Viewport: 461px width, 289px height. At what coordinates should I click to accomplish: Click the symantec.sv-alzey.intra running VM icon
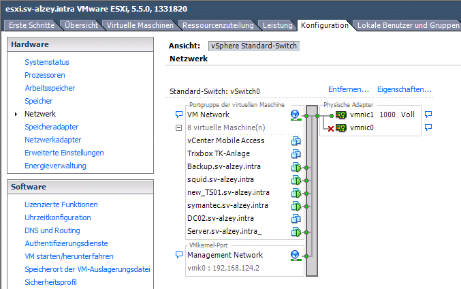click(296, 206)
